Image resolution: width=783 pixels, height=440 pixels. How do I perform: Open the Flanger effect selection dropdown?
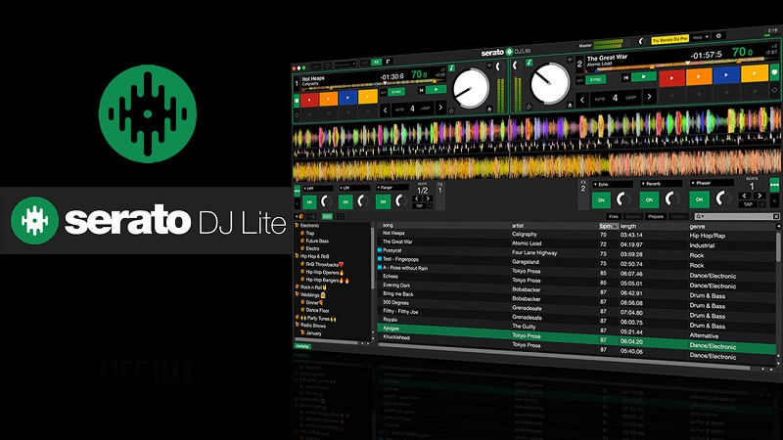tap(392, 188)
